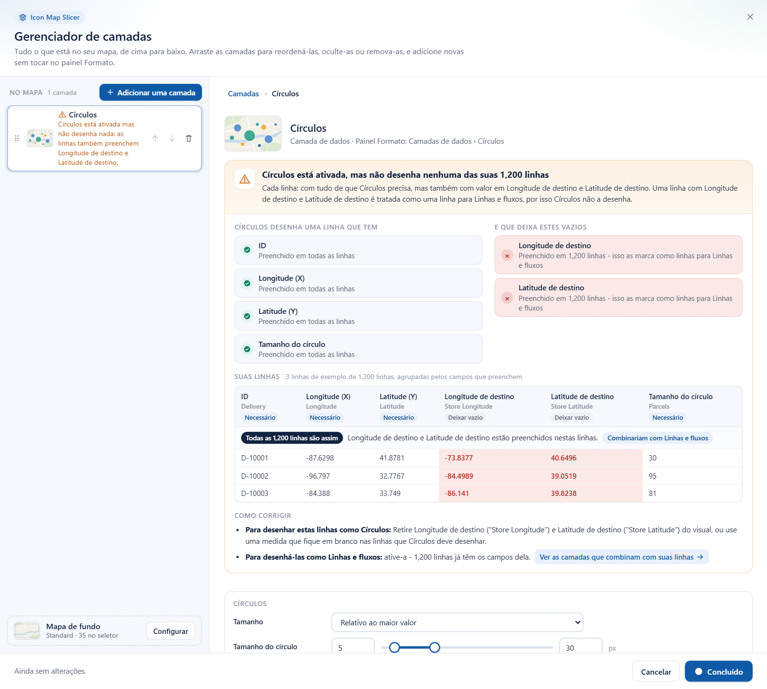The height and width of the screenshot is (689, 767).
Task: Click the Latitude (Y) requirement card
Action: (358, 316)
